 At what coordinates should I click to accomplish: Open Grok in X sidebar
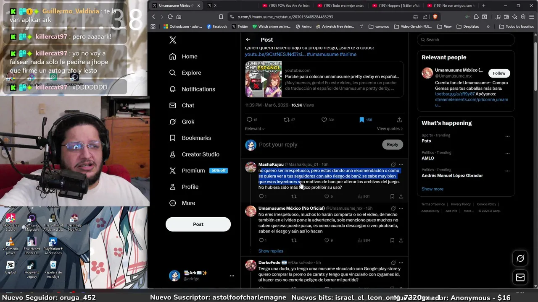[x=182, y=122]
